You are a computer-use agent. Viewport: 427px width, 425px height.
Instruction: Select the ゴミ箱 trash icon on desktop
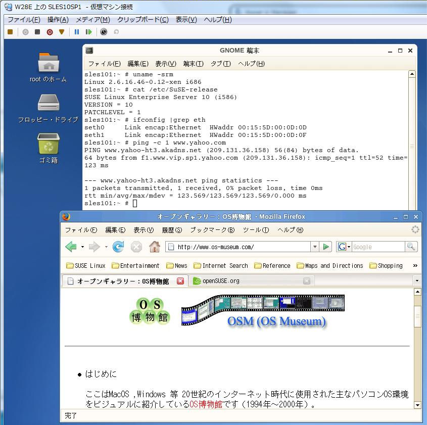coord(49,144)
